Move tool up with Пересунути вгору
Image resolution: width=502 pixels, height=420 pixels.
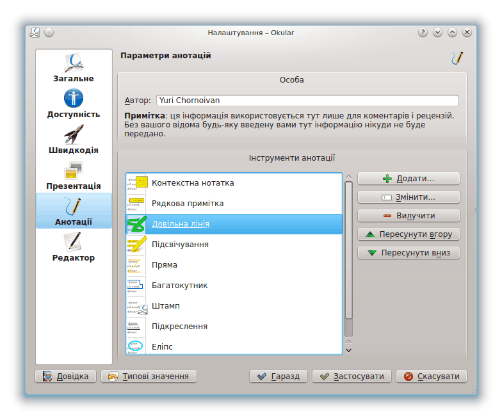coord(409,234)
